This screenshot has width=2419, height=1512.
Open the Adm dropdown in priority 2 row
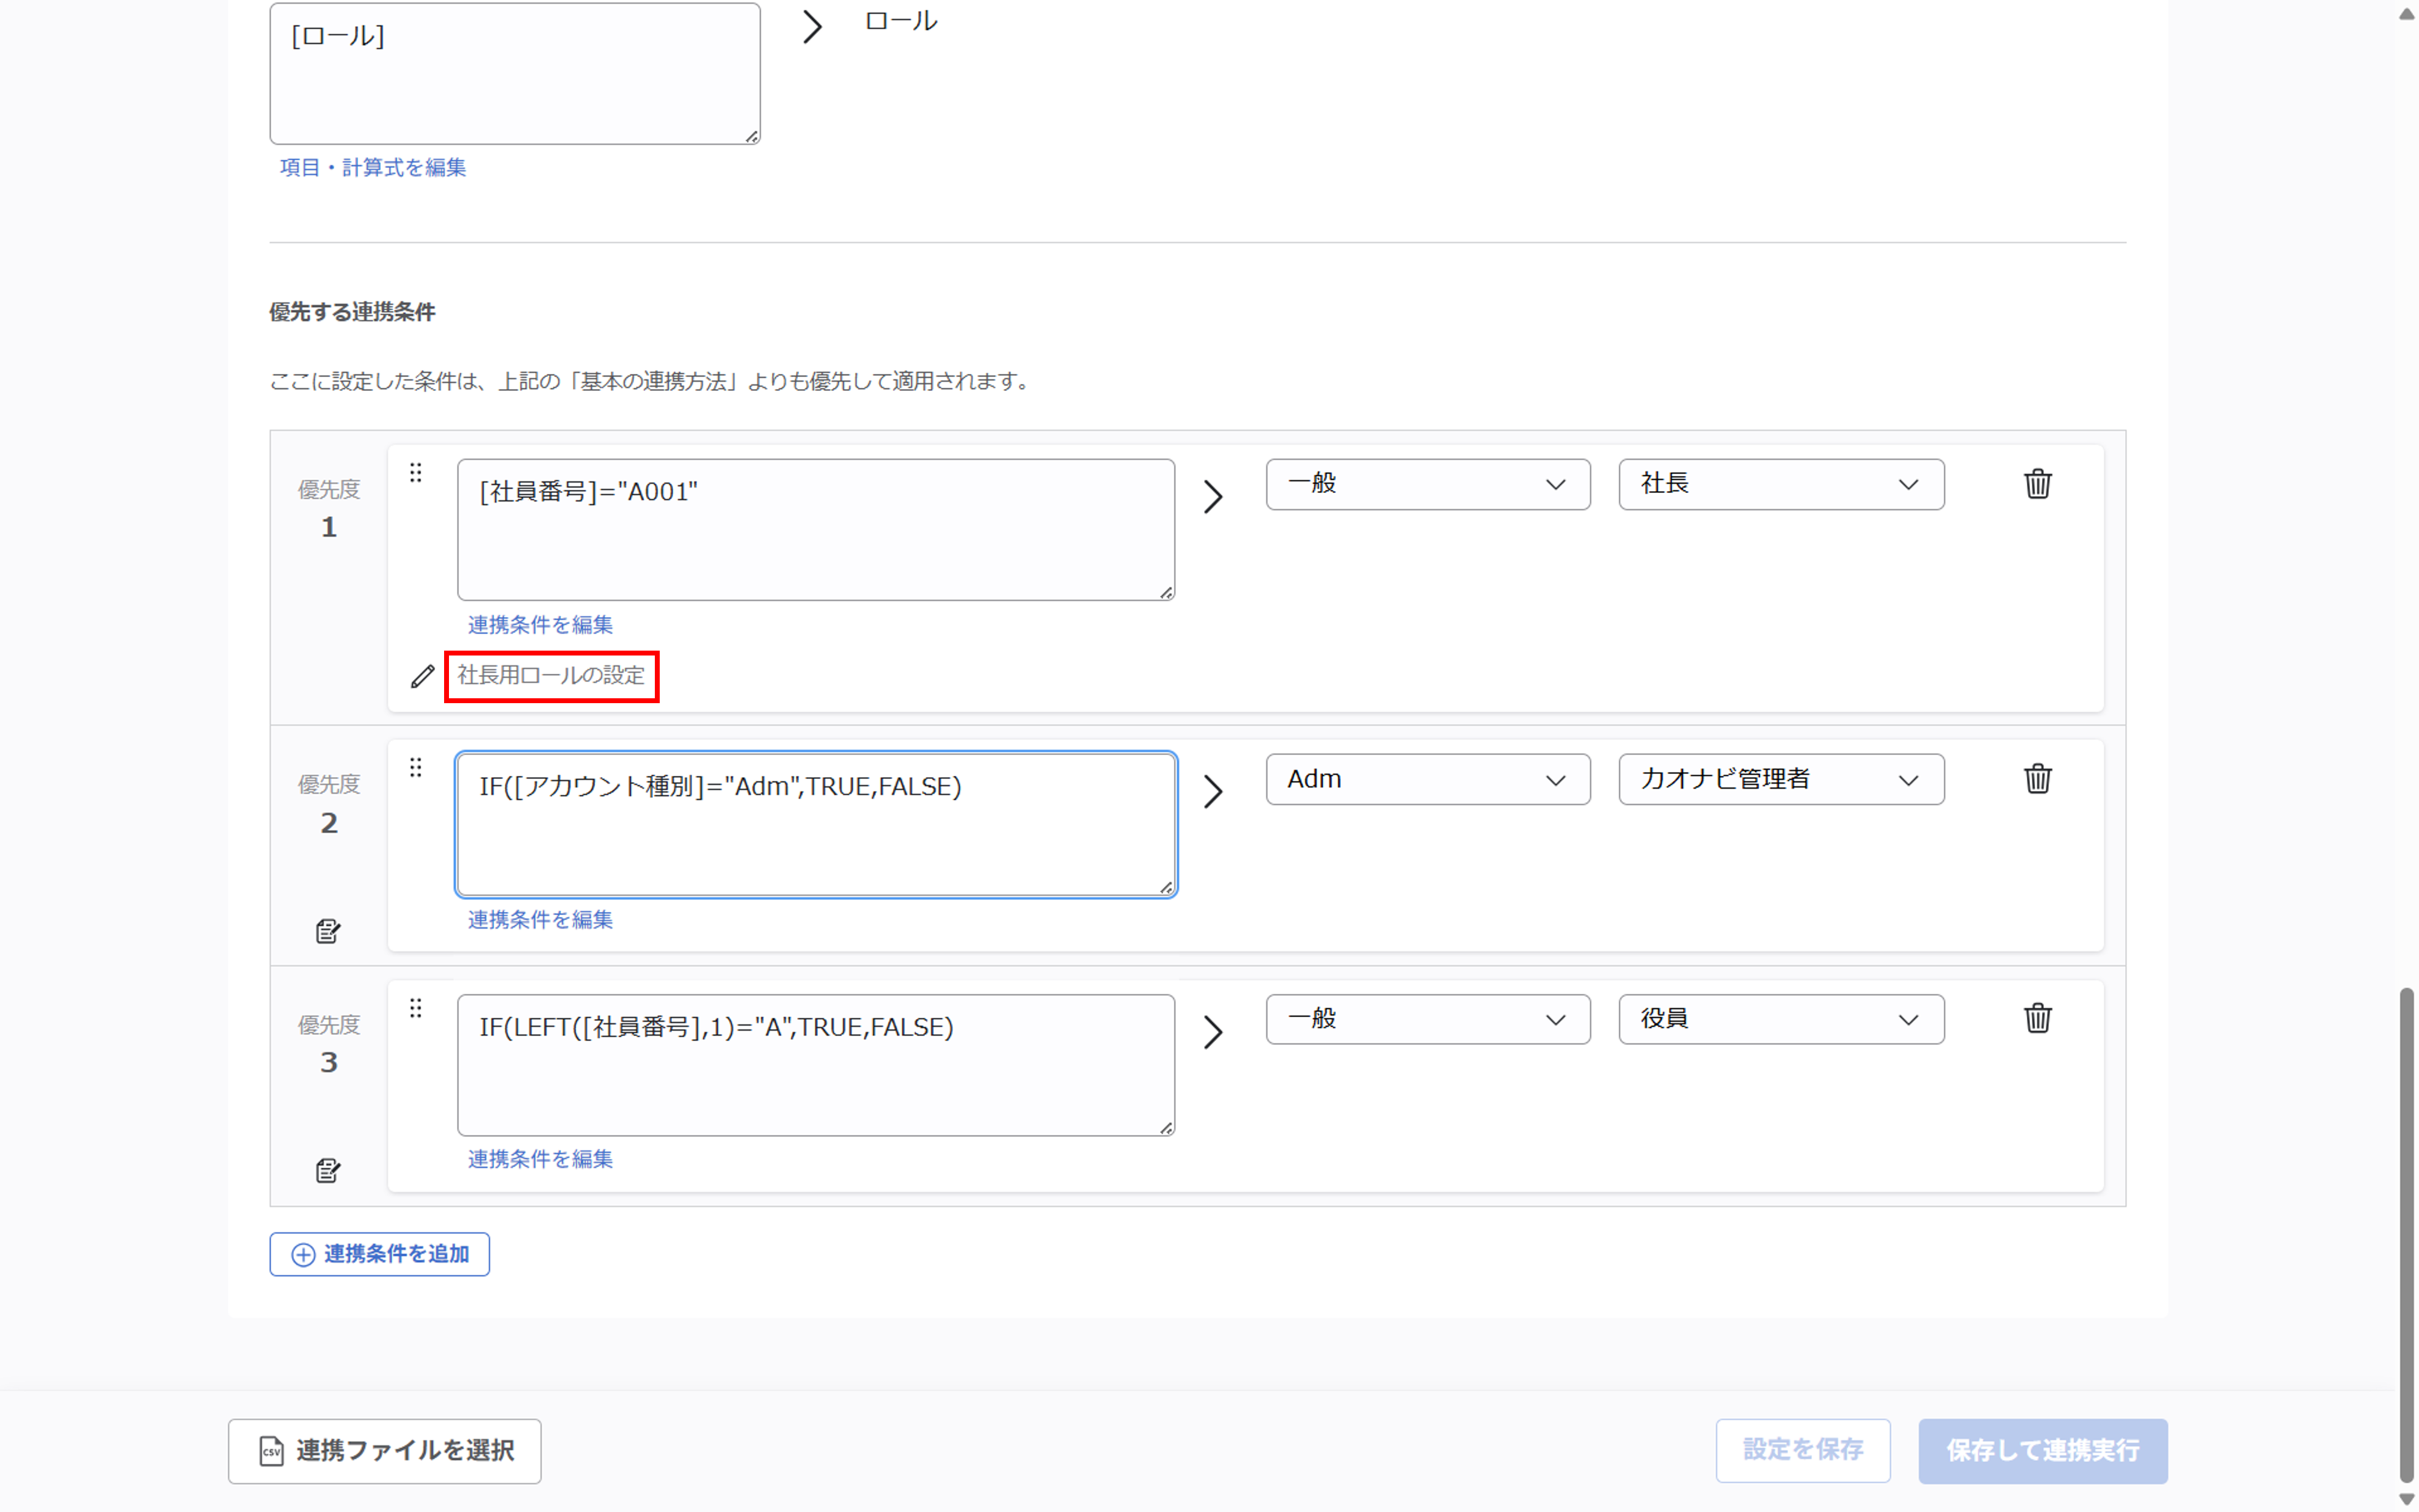(x=1428, y=779)
